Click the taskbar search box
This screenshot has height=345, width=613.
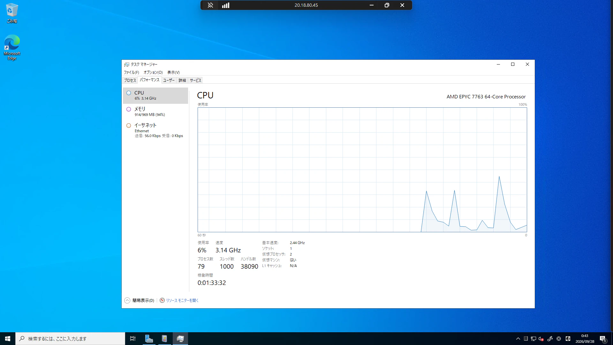70,339
